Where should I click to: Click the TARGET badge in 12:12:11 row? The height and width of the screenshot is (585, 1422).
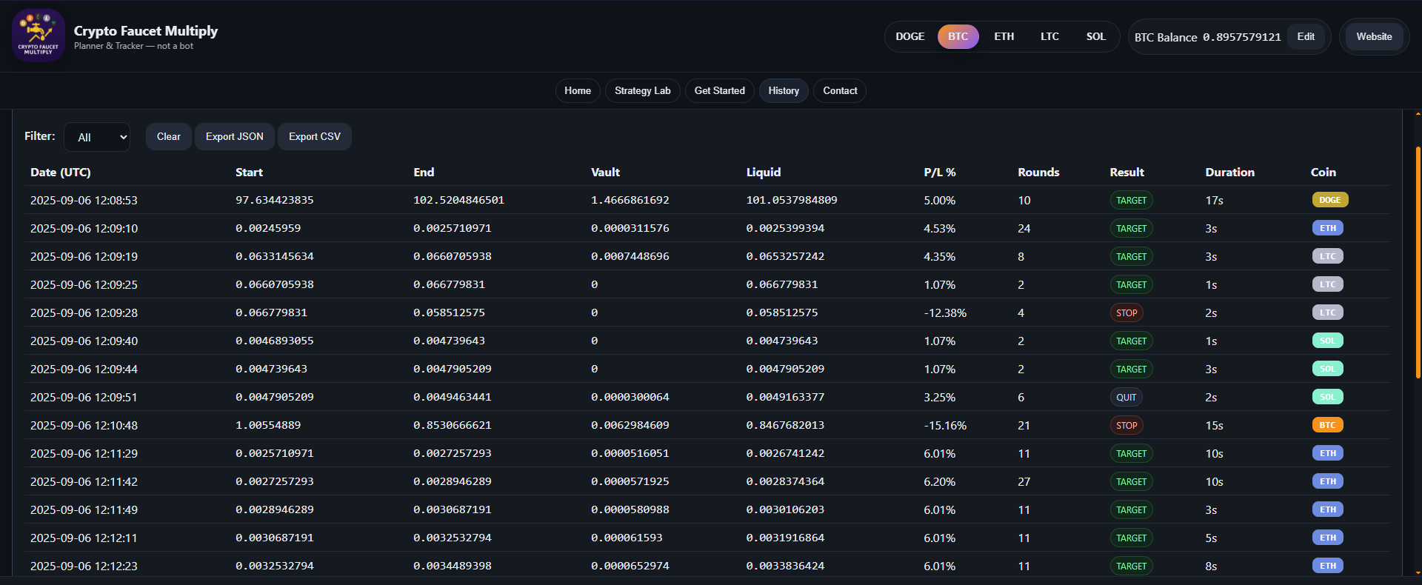click(x=1131, y=538)
